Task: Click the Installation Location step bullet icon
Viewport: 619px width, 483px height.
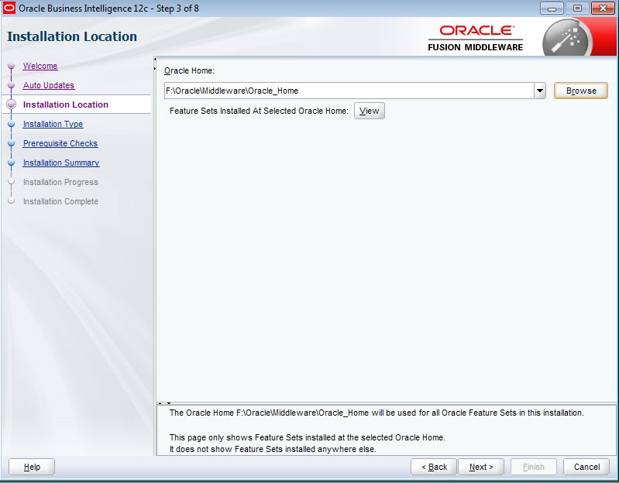Action: (x=12, y=104)
